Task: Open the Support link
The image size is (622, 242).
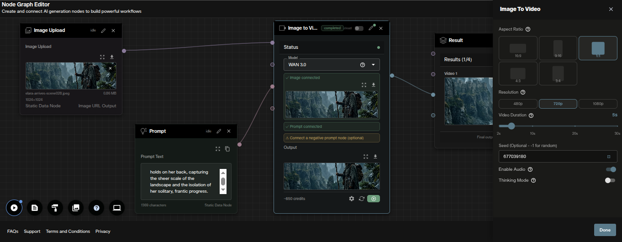Action: pos(32,231)
